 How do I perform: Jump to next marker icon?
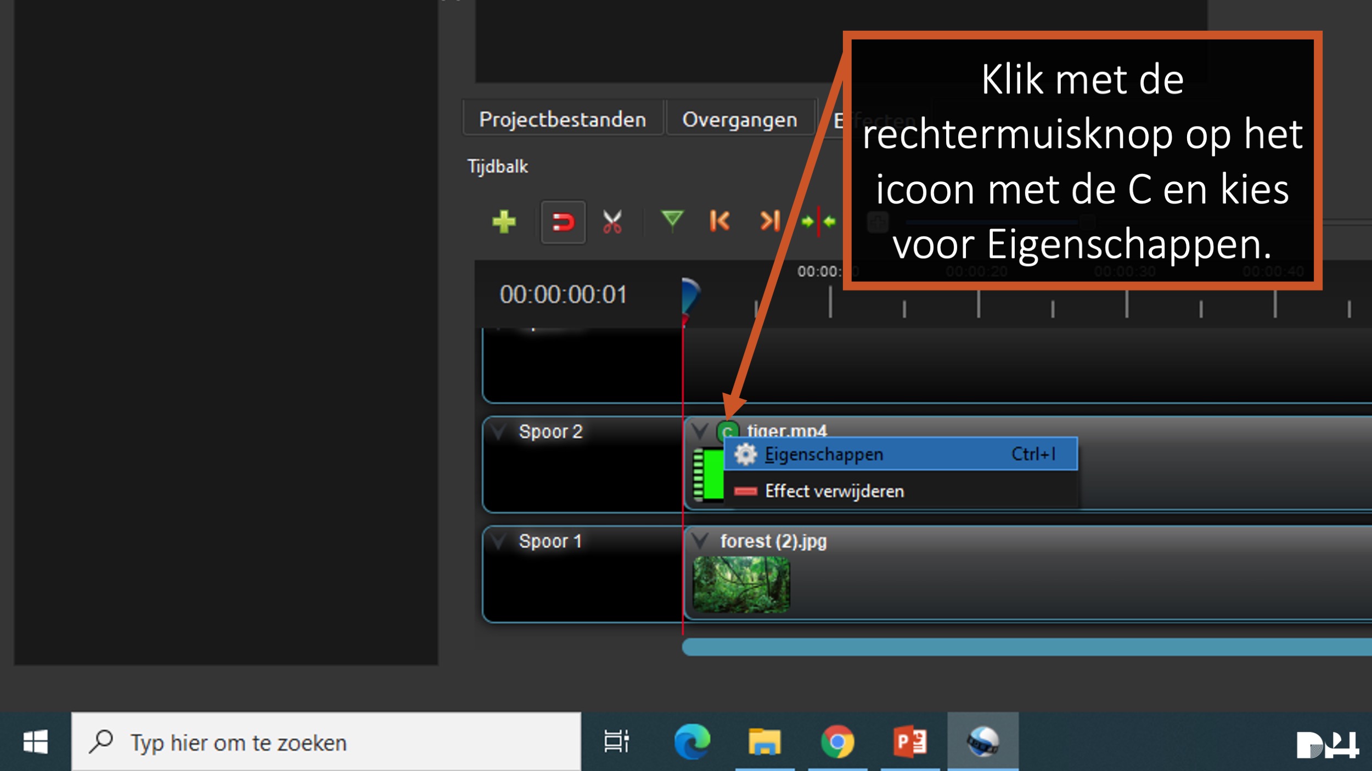(769, 222)
